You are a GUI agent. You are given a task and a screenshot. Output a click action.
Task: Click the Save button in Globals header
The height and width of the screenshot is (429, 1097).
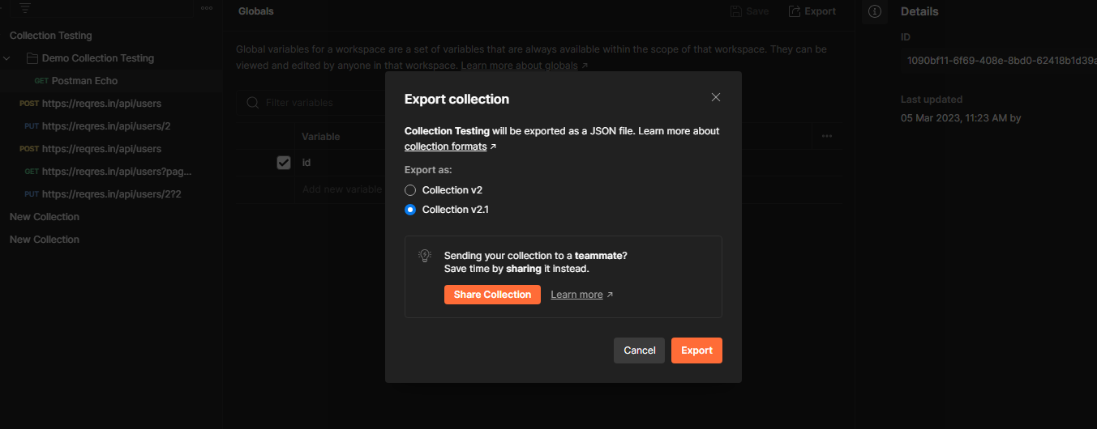click(749, 11)
